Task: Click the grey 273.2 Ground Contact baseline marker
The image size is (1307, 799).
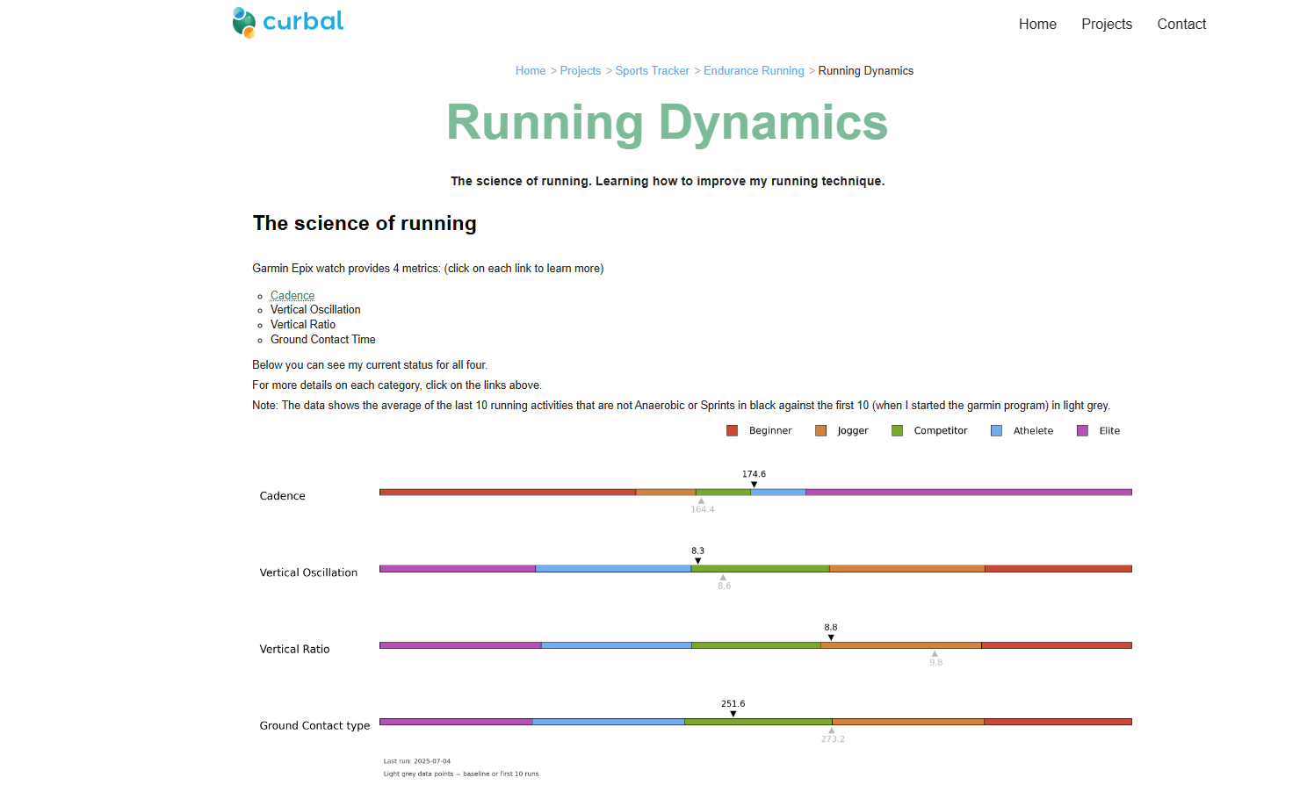Action: 832,731
